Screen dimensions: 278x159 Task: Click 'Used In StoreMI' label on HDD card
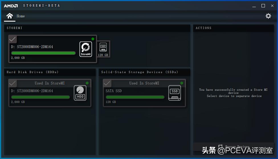(50, 83)
